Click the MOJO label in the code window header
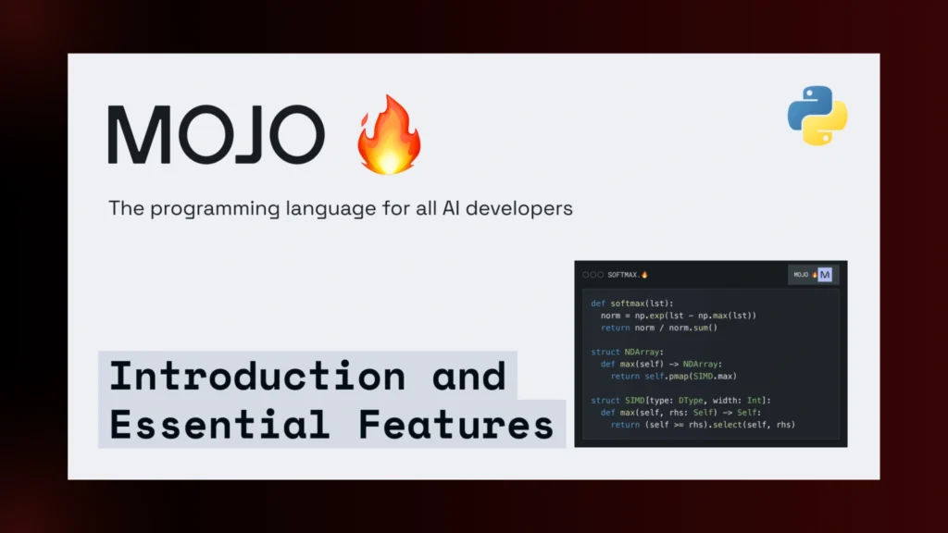Screen dimensions: 948x533 (x=801, y=275)
